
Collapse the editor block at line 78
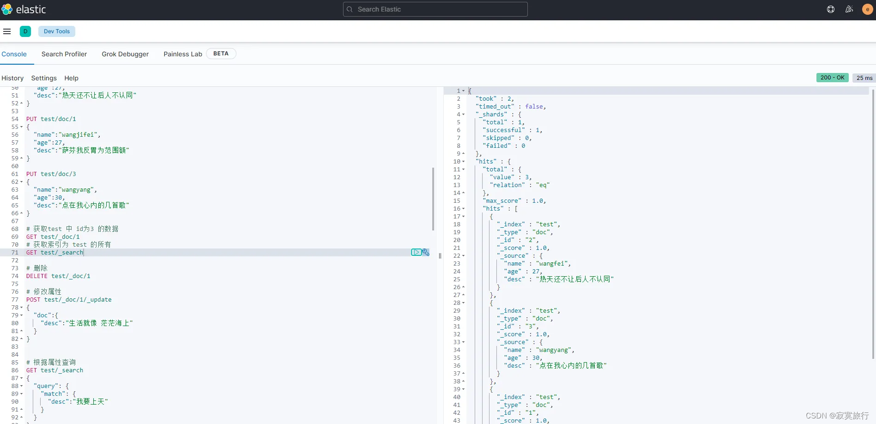(x=21, y=308)
